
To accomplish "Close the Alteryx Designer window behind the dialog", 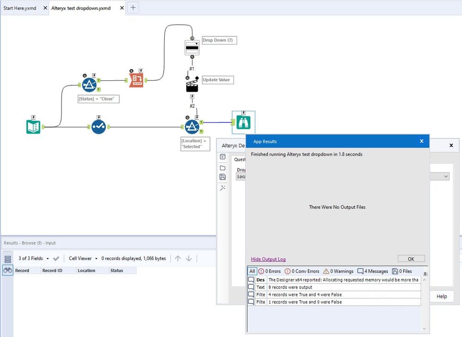I will click(451, 145).
